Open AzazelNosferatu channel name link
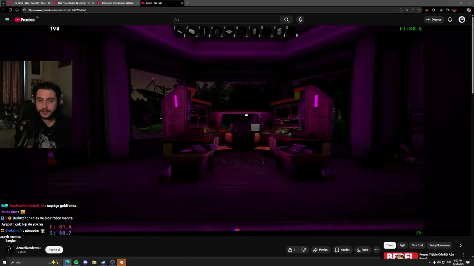Screen dimensions: 474x266 point(28,248)
